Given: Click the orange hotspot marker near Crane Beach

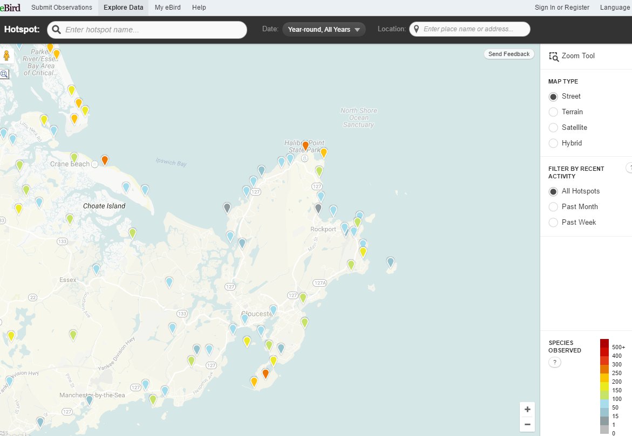Looking at the screenshot, I should [x=105, y=160].
